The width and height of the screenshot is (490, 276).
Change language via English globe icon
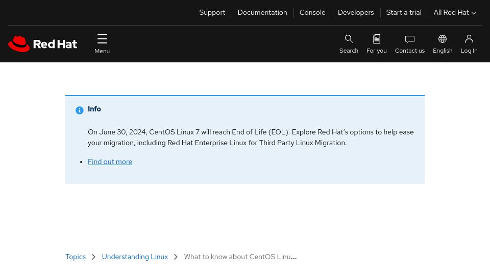tap(443, 39)
